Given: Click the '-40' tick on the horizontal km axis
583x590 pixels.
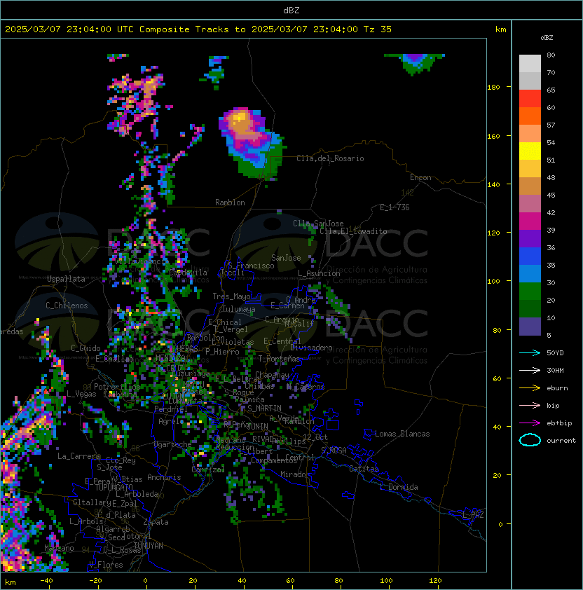Looking at the screenshot, I should [x=46, y=581].
